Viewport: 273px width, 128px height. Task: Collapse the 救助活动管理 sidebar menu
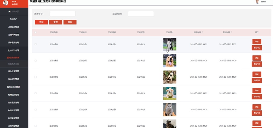[13, 50]
